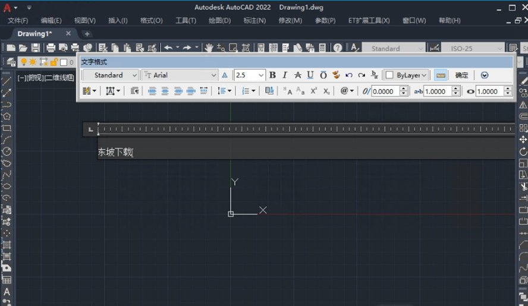Viewport: 528px width, 306px height.
Task: Click the main toolbar undo arrow
Action: tap(168, 48)
